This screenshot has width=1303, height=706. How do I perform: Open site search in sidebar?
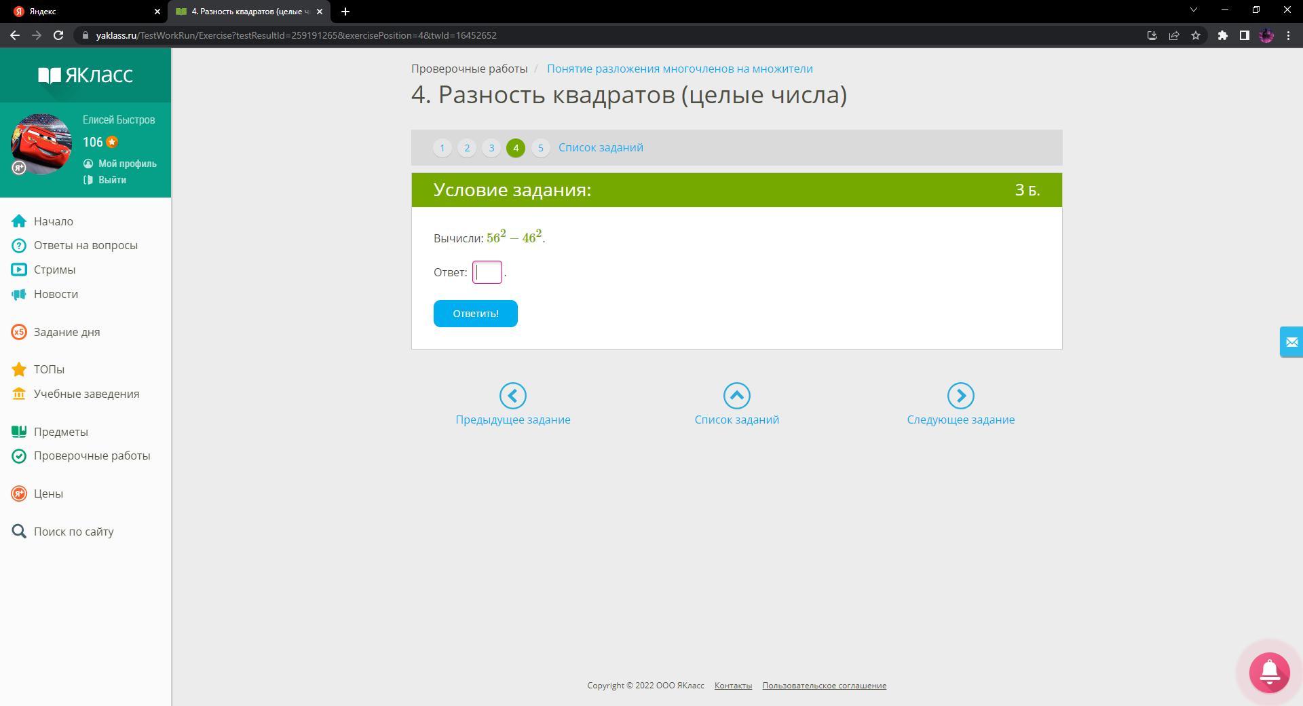[73, 532]
